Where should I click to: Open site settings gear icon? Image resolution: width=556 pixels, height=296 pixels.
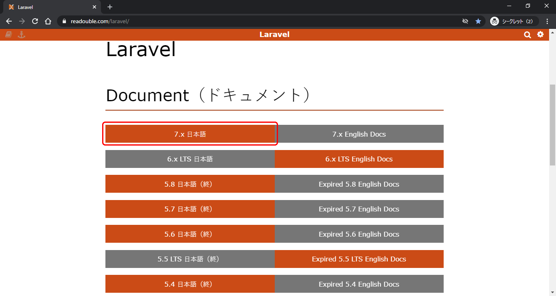[x=541, y=35]
